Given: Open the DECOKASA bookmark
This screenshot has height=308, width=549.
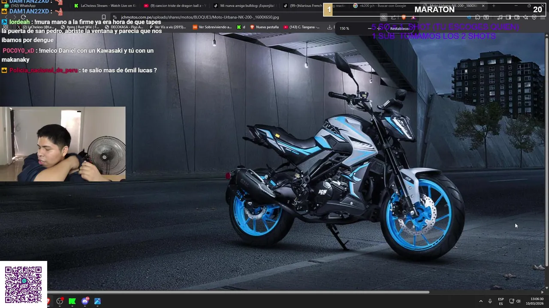Looking at the screenshot, I should click(124, 27).
